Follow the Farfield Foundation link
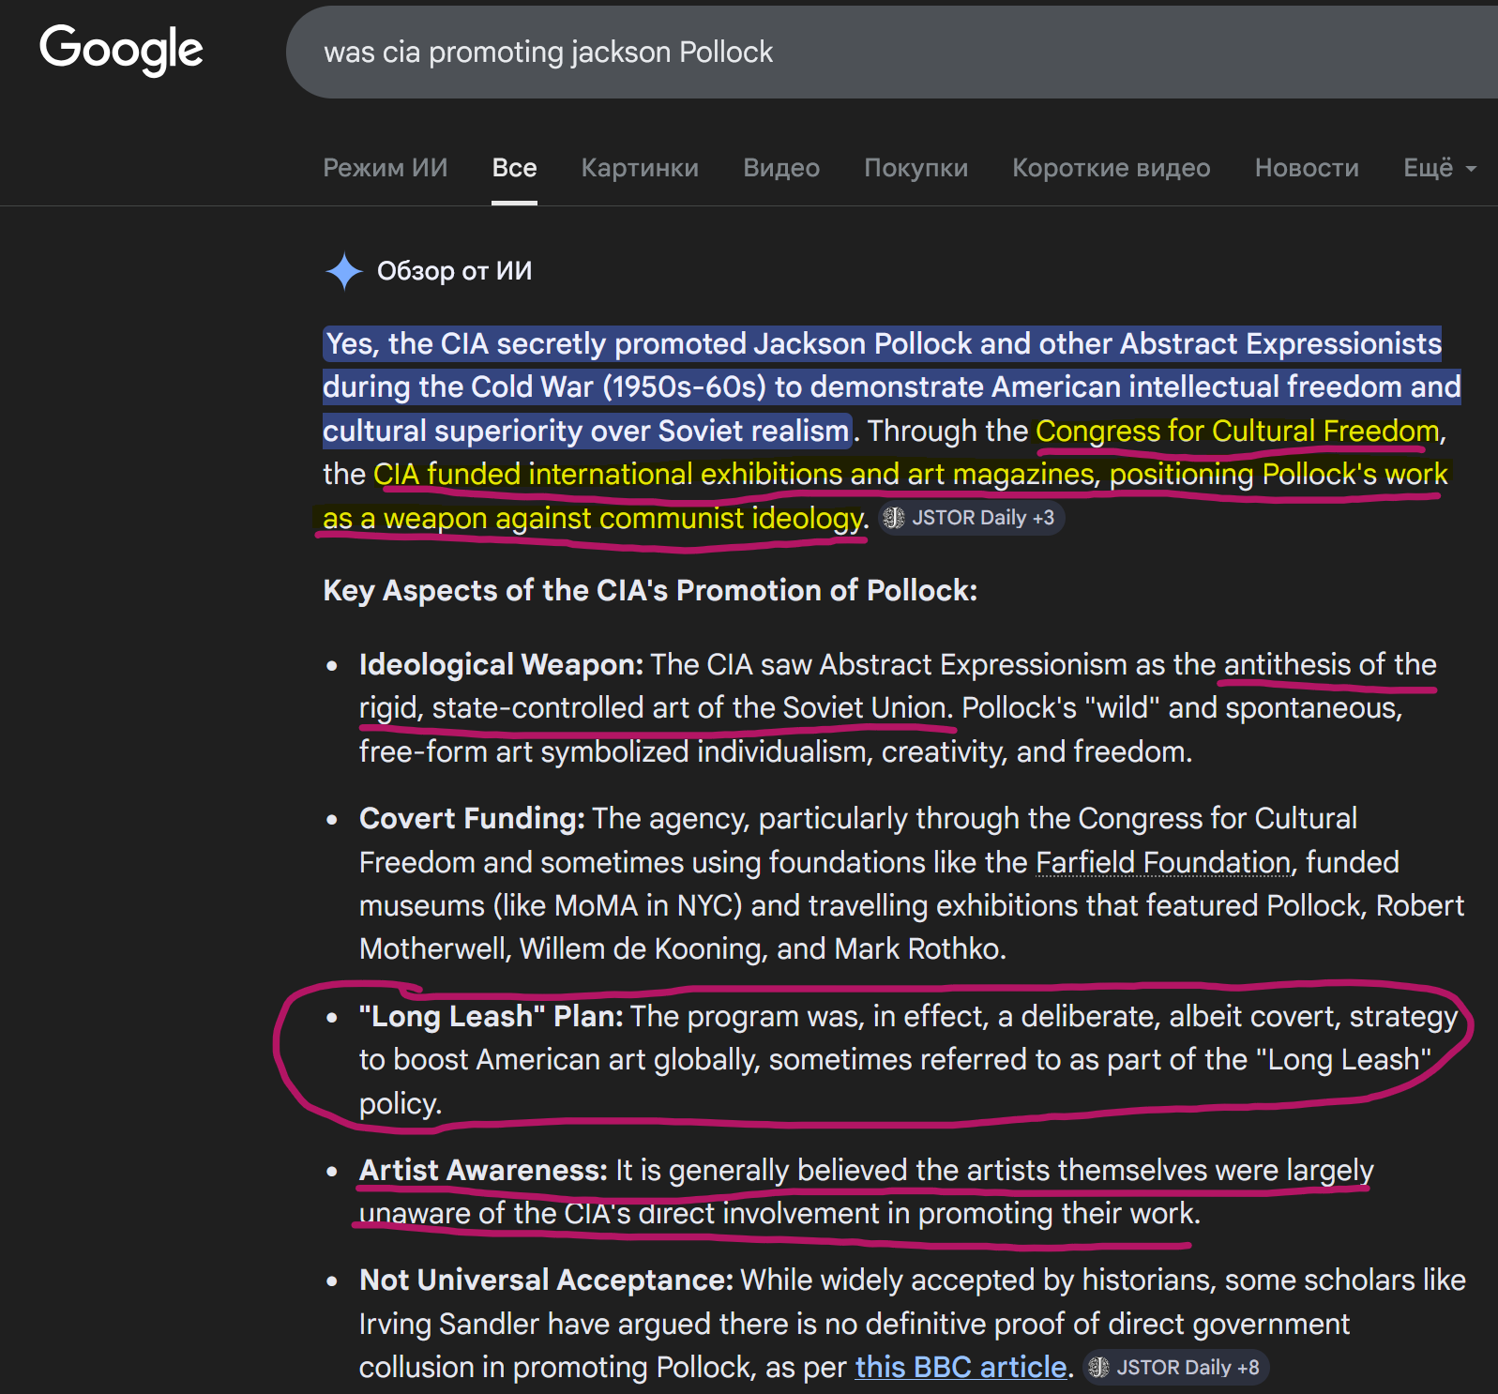Image resolution: width=1498 pixels, height=1394 pixels. pos(1163,862)
